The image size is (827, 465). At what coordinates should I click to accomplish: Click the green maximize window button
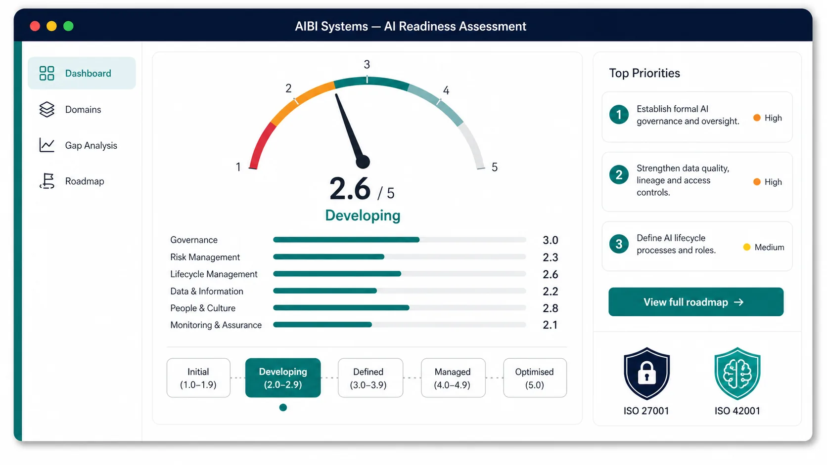pyautogui.click(x=68, y=26)
